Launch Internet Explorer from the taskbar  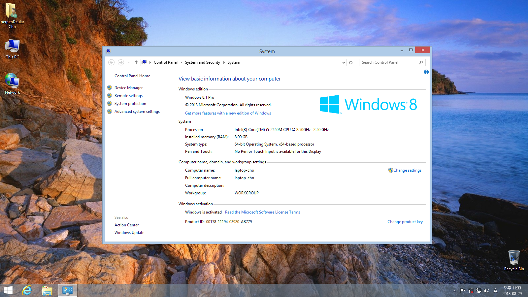click(x=27, y=290)
